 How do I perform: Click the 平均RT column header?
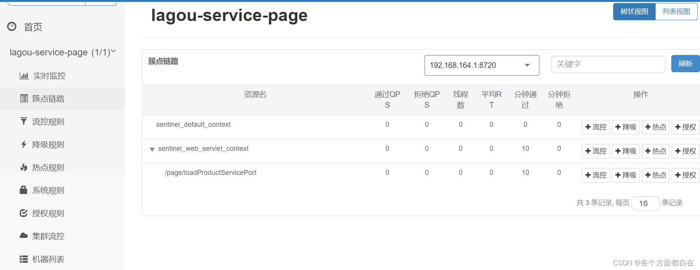(x=492, y=99)
